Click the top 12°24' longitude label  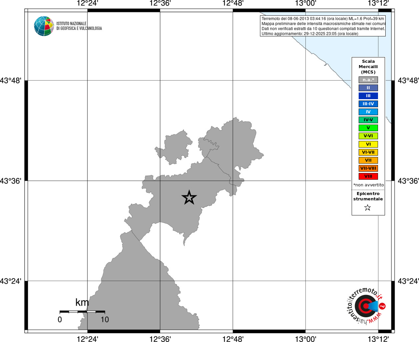coord(87,3)
